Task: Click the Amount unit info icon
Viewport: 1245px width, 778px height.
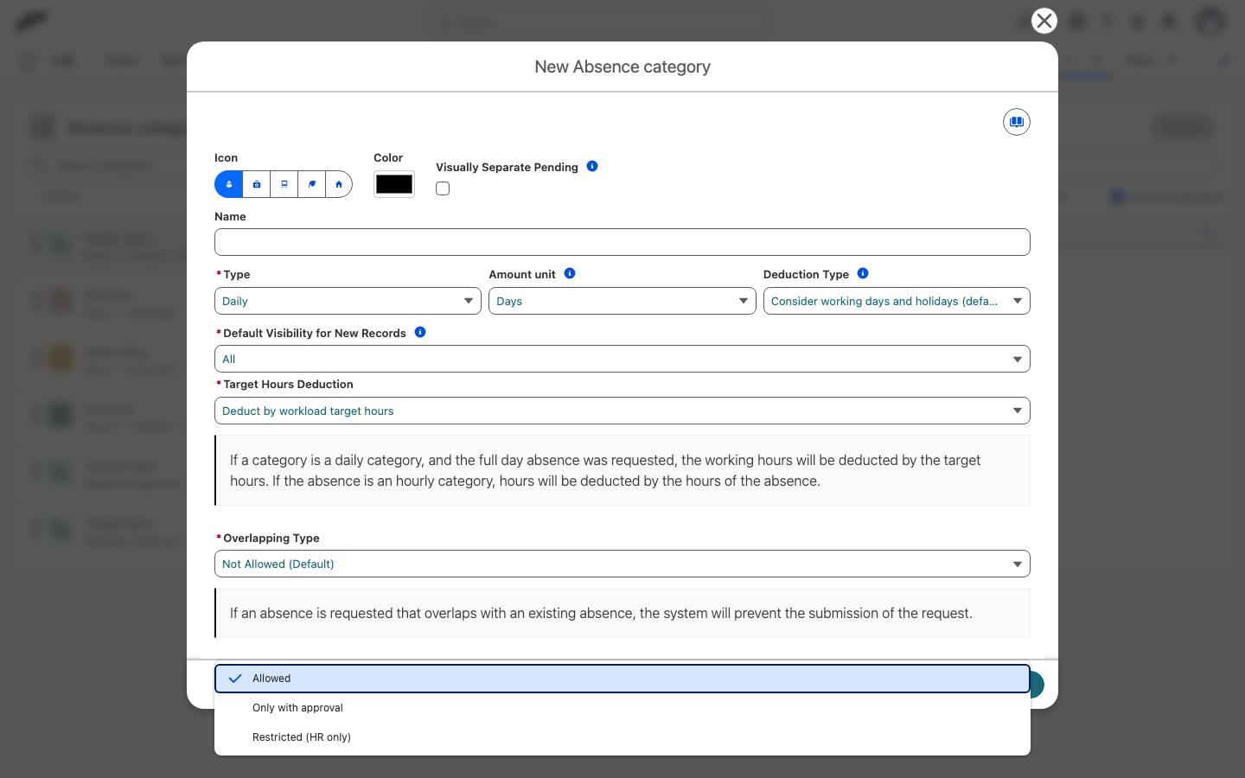Action: point(570,273)
